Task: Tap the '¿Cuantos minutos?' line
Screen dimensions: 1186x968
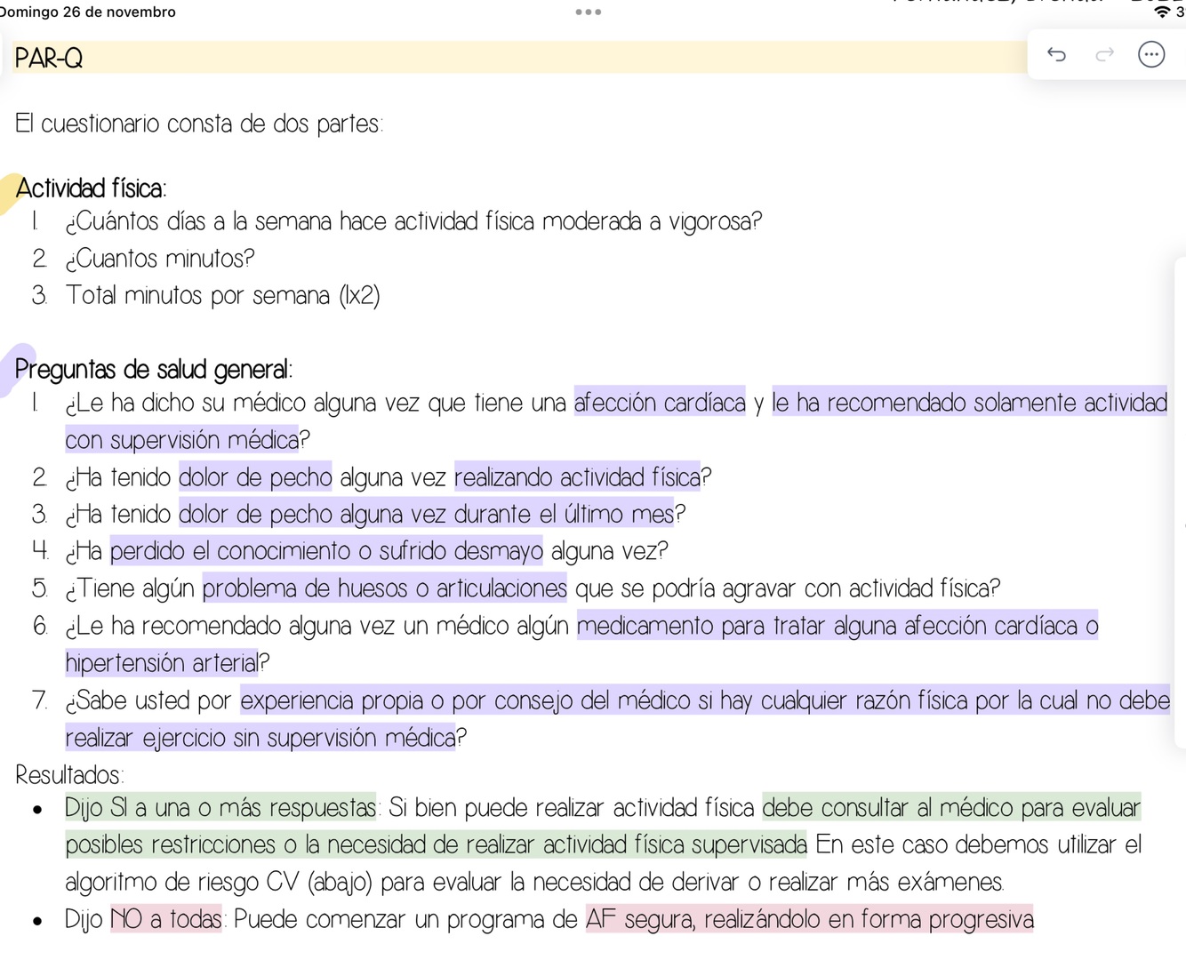Action: [x=160, y=259]
